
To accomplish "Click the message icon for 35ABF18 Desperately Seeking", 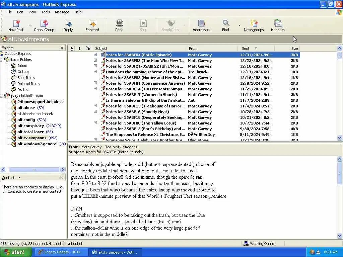I will (x=102, y=117).
